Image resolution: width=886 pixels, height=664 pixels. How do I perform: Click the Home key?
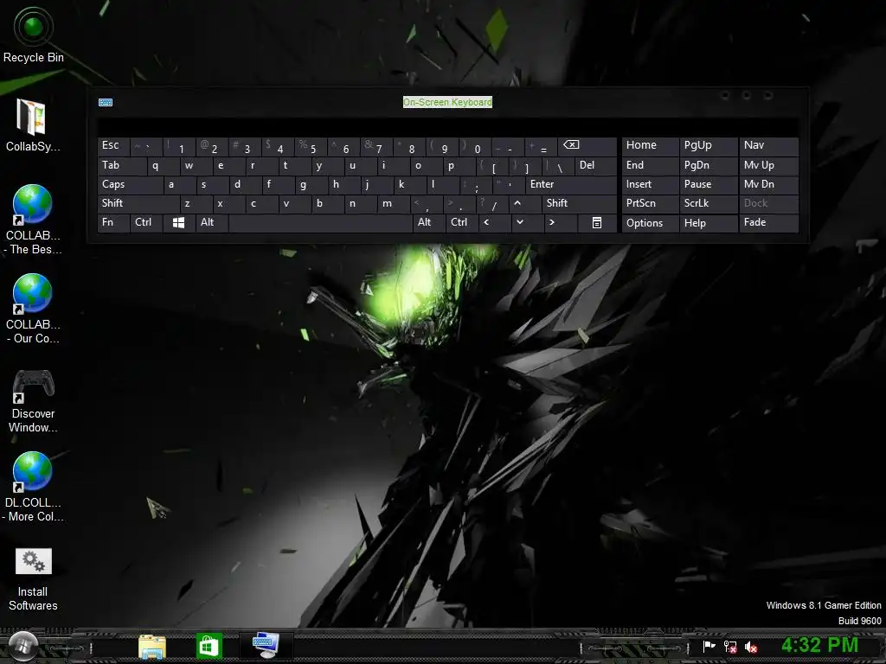coord(651,146)
